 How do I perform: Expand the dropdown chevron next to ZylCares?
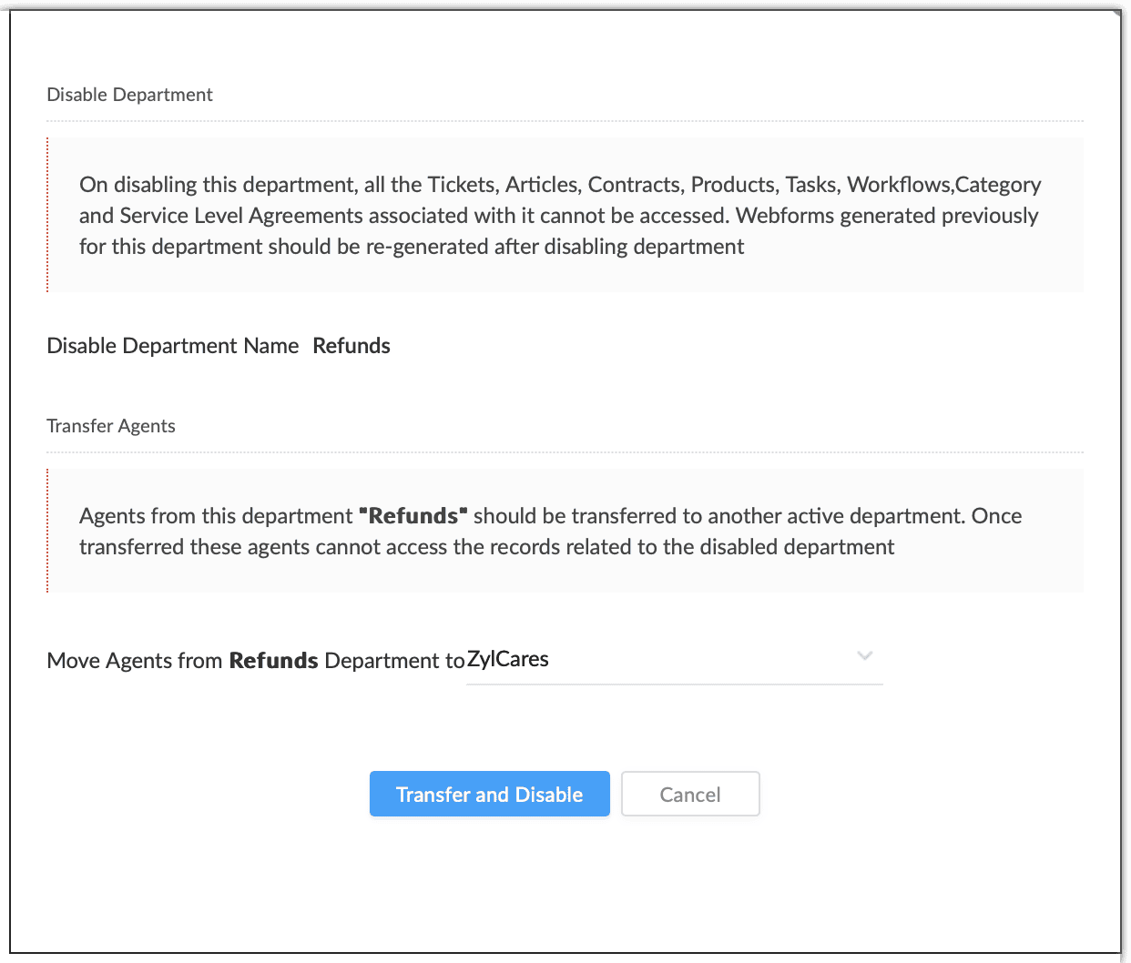pos(865,655)
